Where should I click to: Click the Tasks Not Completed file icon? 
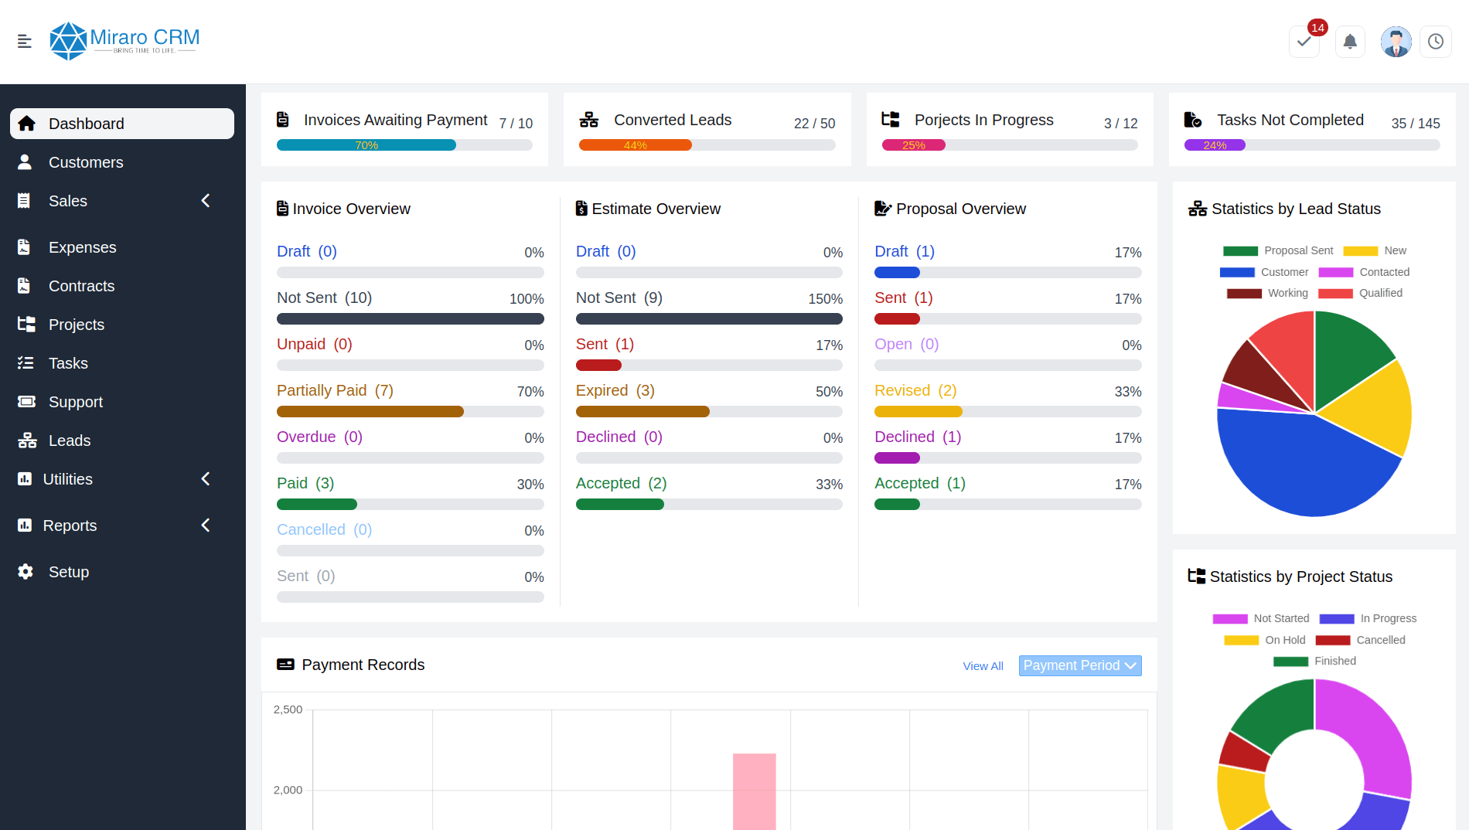point(1193,120)
